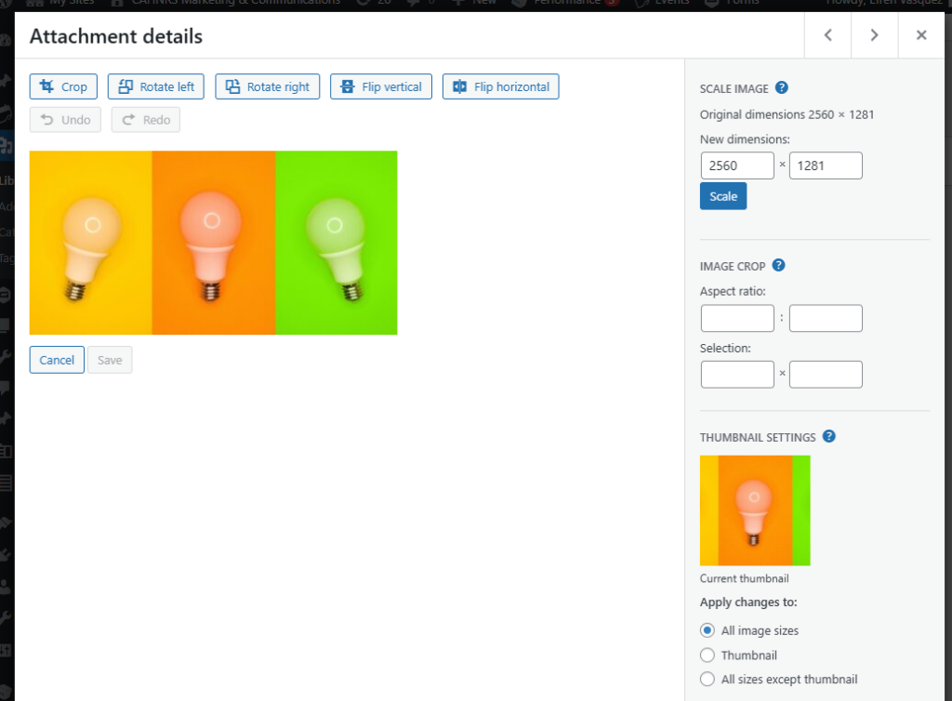Image resolution: width=952 pixels, height=701 pixels.
Task: Open the Image Crop help tooltip
Action: click(779, 265)
